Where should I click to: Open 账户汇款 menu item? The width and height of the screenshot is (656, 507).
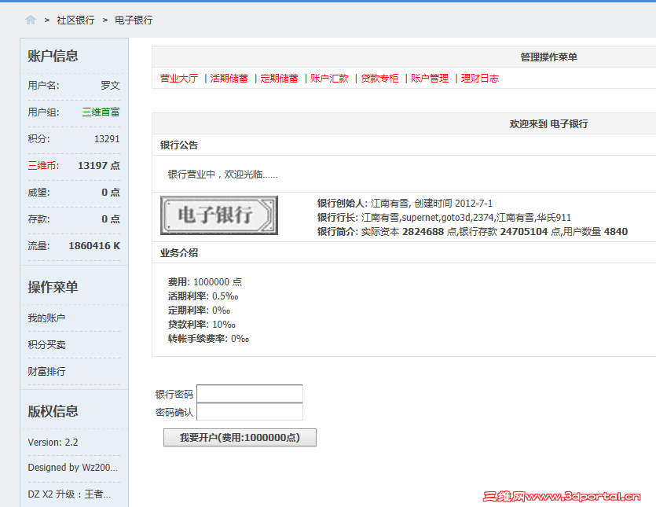(330, 79)
